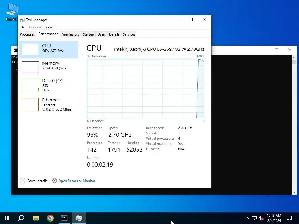The height and width of the screenshot is (224, 299).
Task: Switch to Command Prompt taskbar icon
Action: 64,218
